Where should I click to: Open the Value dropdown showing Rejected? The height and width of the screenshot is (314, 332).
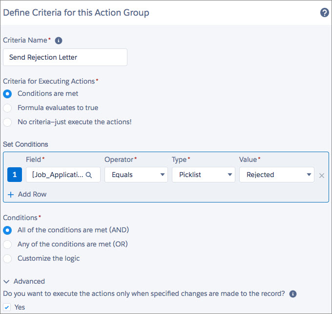[x=277, y=175]
